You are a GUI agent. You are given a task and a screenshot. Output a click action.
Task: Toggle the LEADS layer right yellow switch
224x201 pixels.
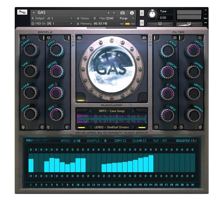(142, 127)
